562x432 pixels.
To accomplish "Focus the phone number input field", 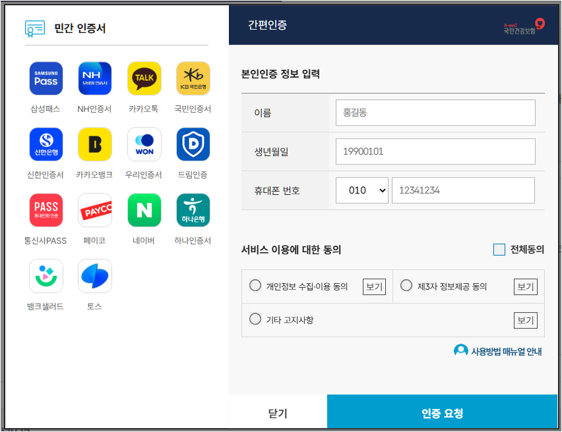I will click(x=463, y=190).
